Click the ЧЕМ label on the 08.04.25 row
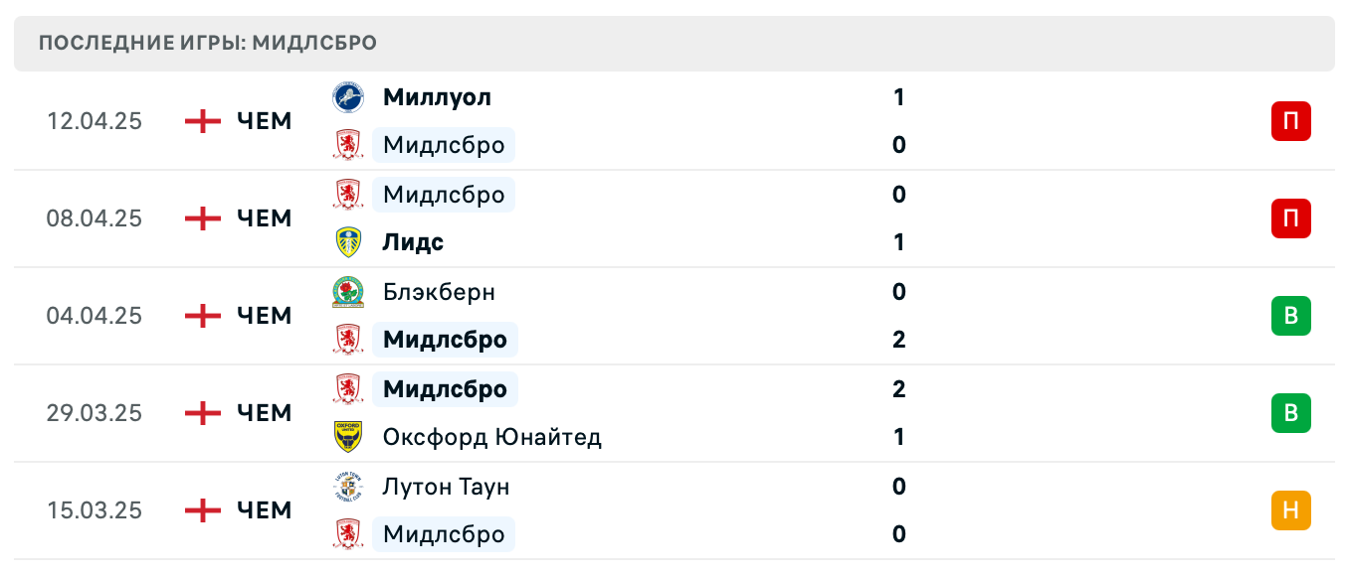Image resolution: width=1349 pixels, height=578 pixels. (x=263, y=218)
